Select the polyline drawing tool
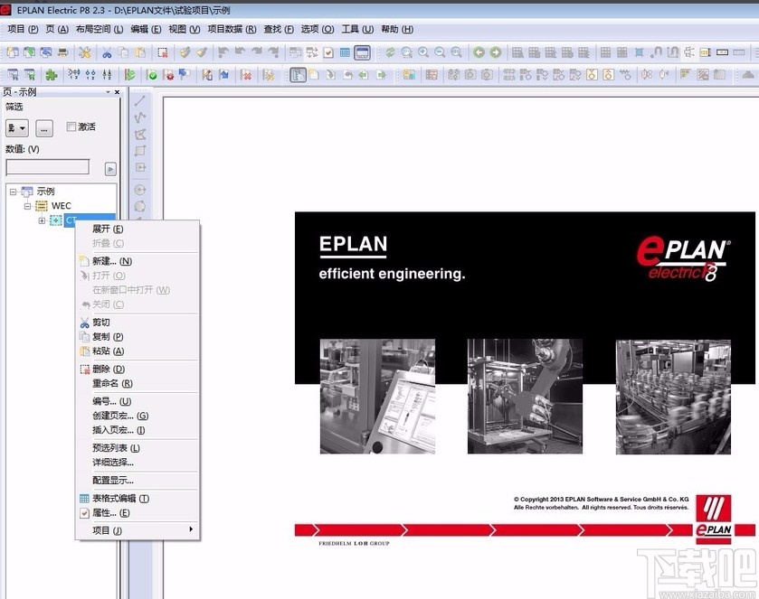759x599 pixels. point(140,117)
